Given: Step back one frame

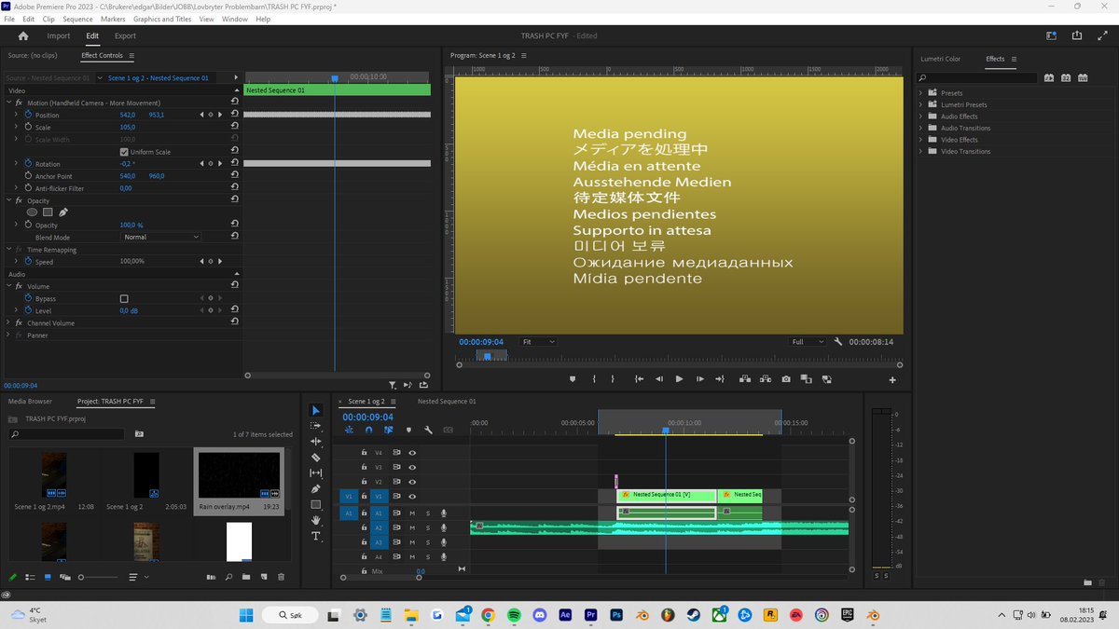Looking at the screenshot, I should click(x=659, y=379).
